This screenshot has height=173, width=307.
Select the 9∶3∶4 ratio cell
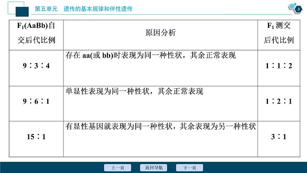coord(36,68)
